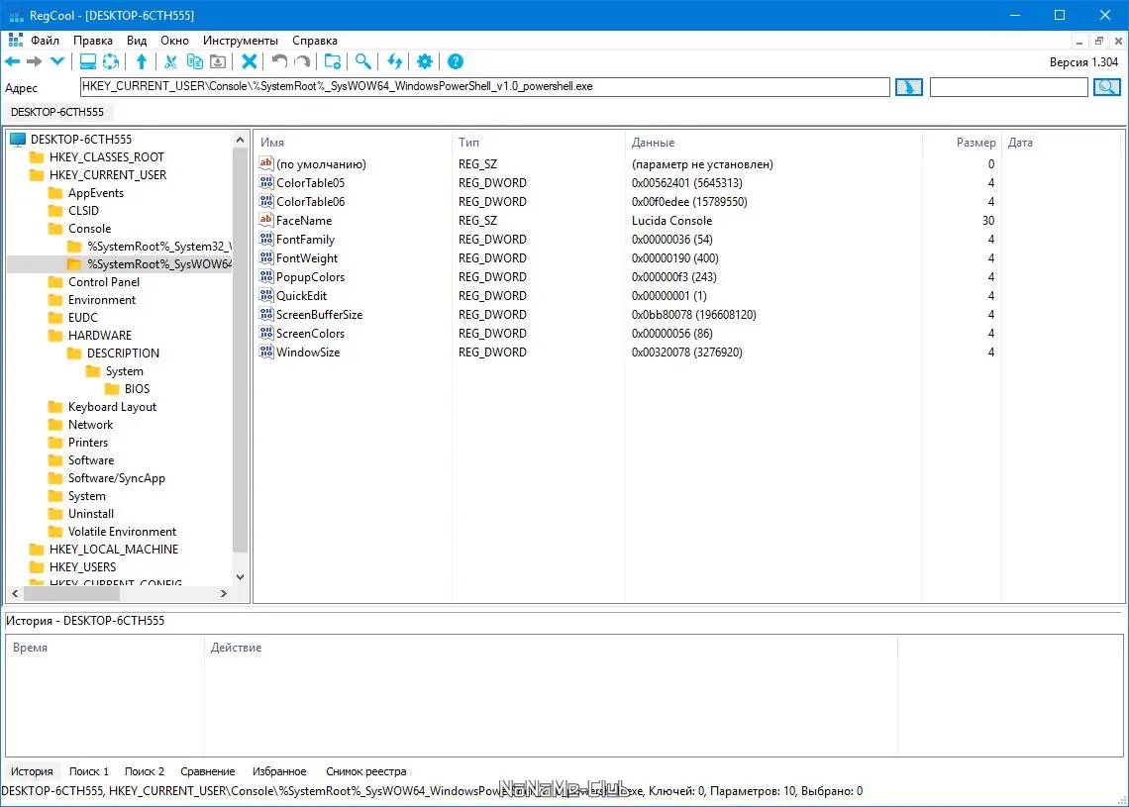
Task: Open the Окно menu
Action: pos(174,41)
